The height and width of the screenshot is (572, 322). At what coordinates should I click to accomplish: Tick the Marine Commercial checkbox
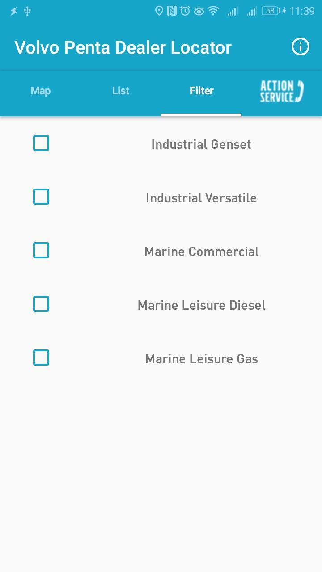pos(41,250)
